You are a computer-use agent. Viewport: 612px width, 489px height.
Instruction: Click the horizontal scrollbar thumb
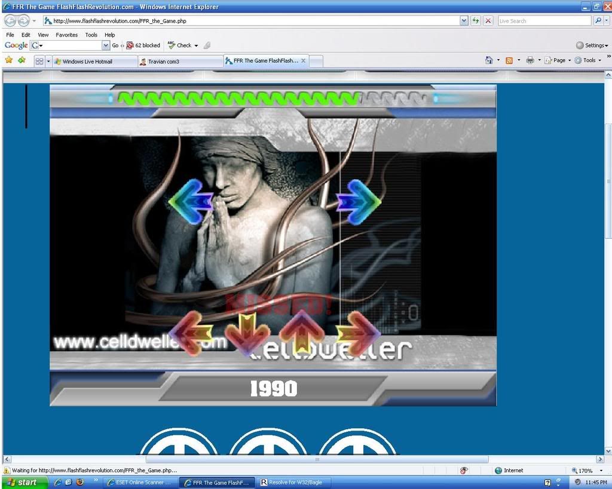pos(317,459)
